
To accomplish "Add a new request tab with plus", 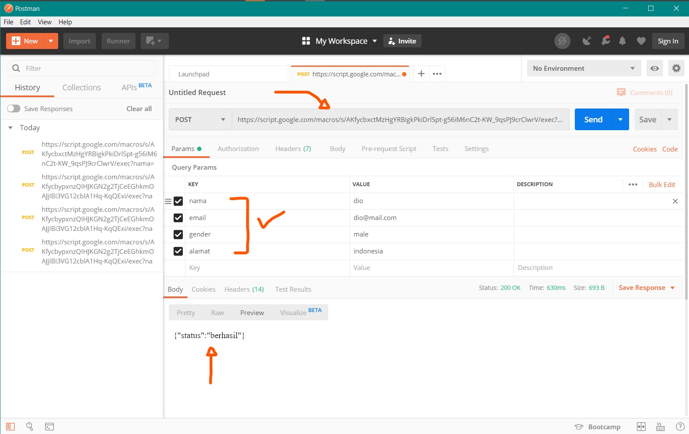I will pyautogui.click(x=421, y=74).
